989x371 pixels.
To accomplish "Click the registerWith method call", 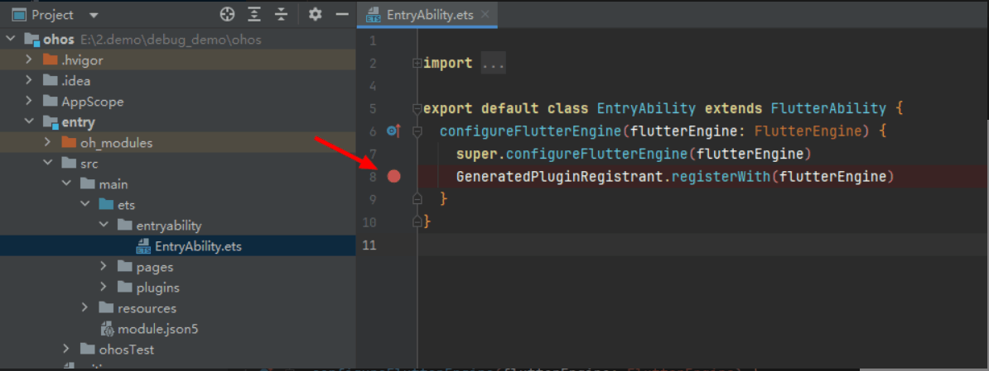I will pos(721,177).
